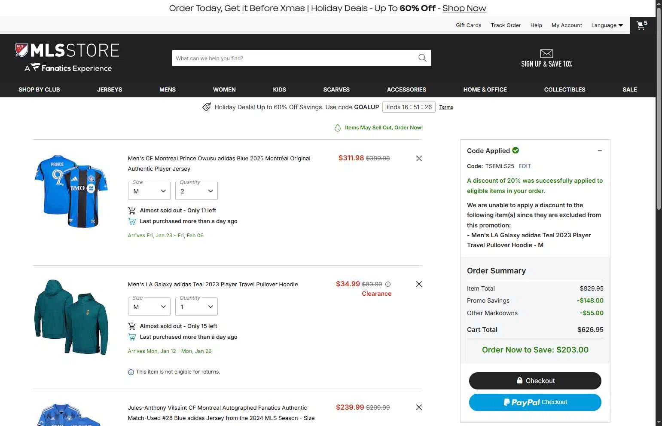Click the holiday deals tag icon
The image size is (662, 426).
point(207,107)
